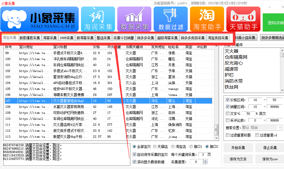Select the 接口2 radio button
The width and height of the screenshot is (284, 171).
207,147
